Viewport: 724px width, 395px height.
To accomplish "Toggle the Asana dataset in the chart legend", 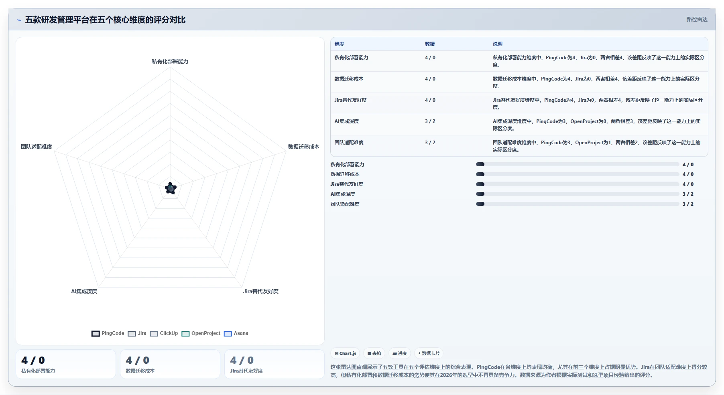I will pos(236,333).
